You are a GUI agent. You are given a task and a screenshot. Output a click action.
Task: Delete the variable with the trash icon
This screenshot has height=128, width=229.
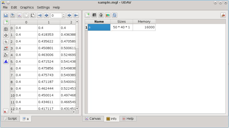pyautogui.click(x=101, y=15)
